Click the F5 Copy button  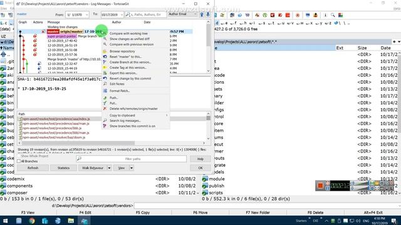click(x=143, y=212)
